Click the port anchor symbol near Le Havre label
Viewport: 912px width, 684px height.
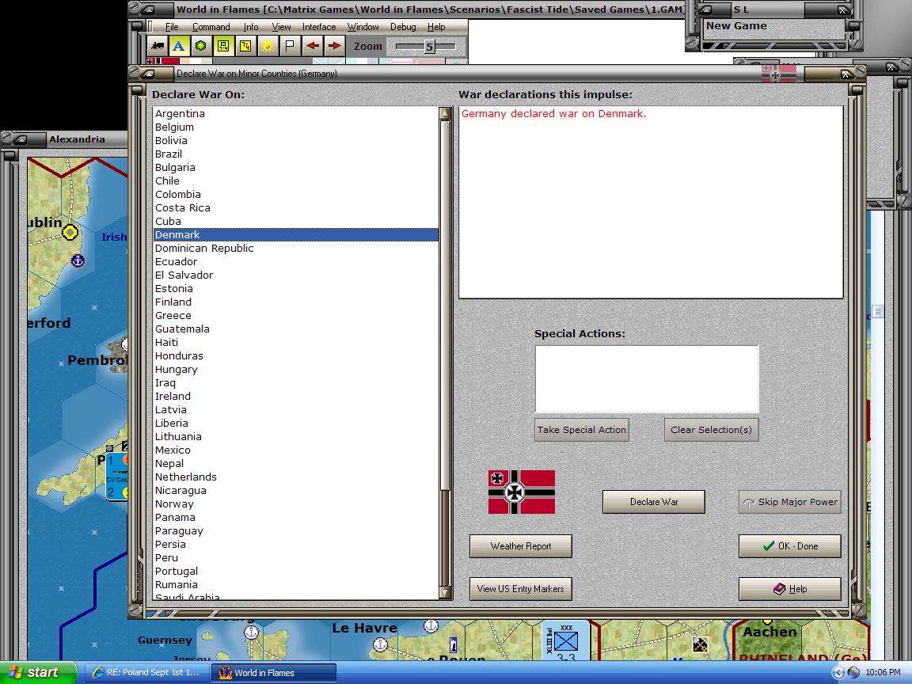pyautogui.click(x=380, y=644)
